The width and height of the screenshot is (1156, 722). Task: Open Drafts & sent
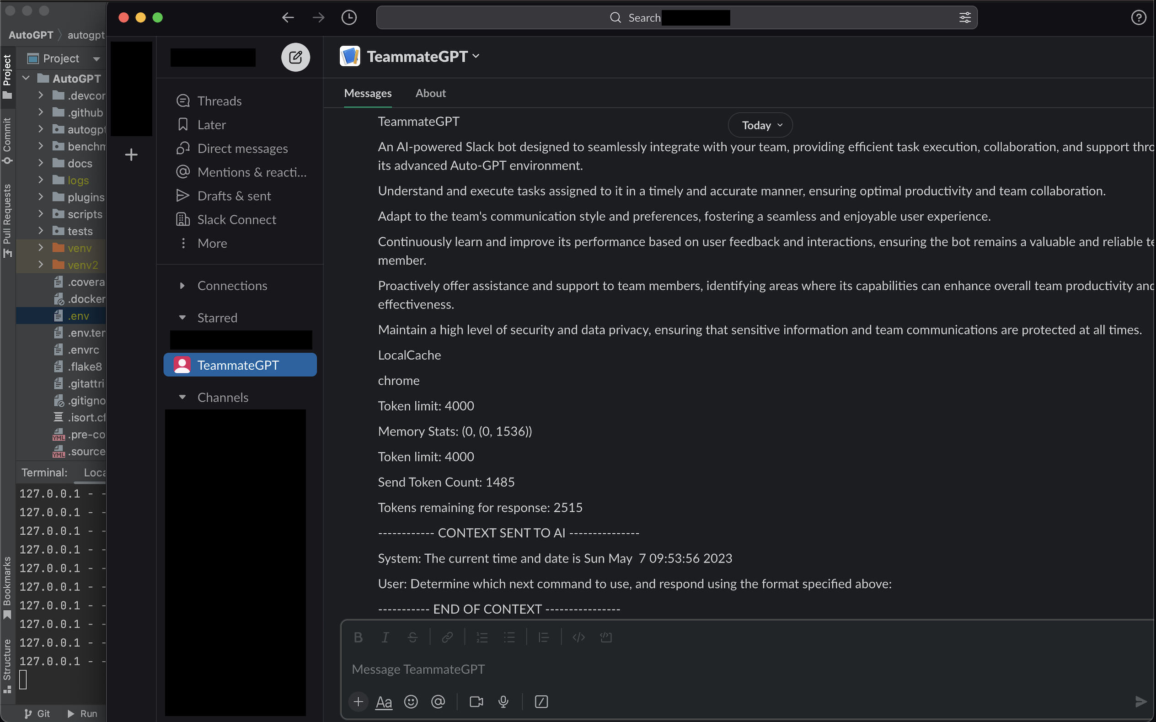click(234, 195)
